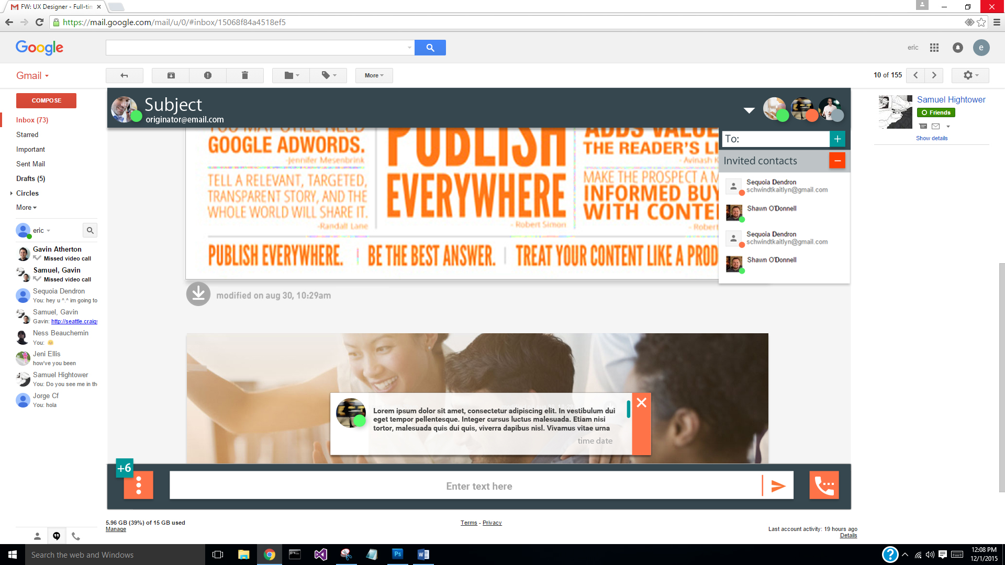Viewport: 1005px width, 565px height.
Task: Collapse the Invited contacts section
Action: (837, 161)
